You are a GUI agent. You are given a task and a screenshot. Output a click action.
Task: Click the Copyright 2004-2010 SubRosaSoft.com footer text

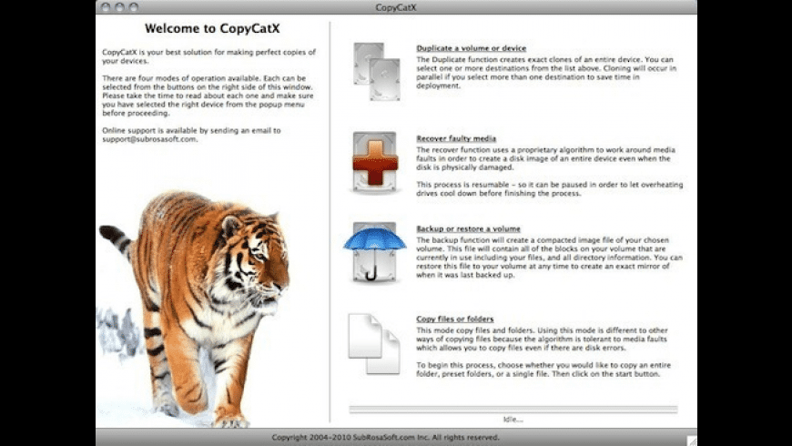point(385,438)
